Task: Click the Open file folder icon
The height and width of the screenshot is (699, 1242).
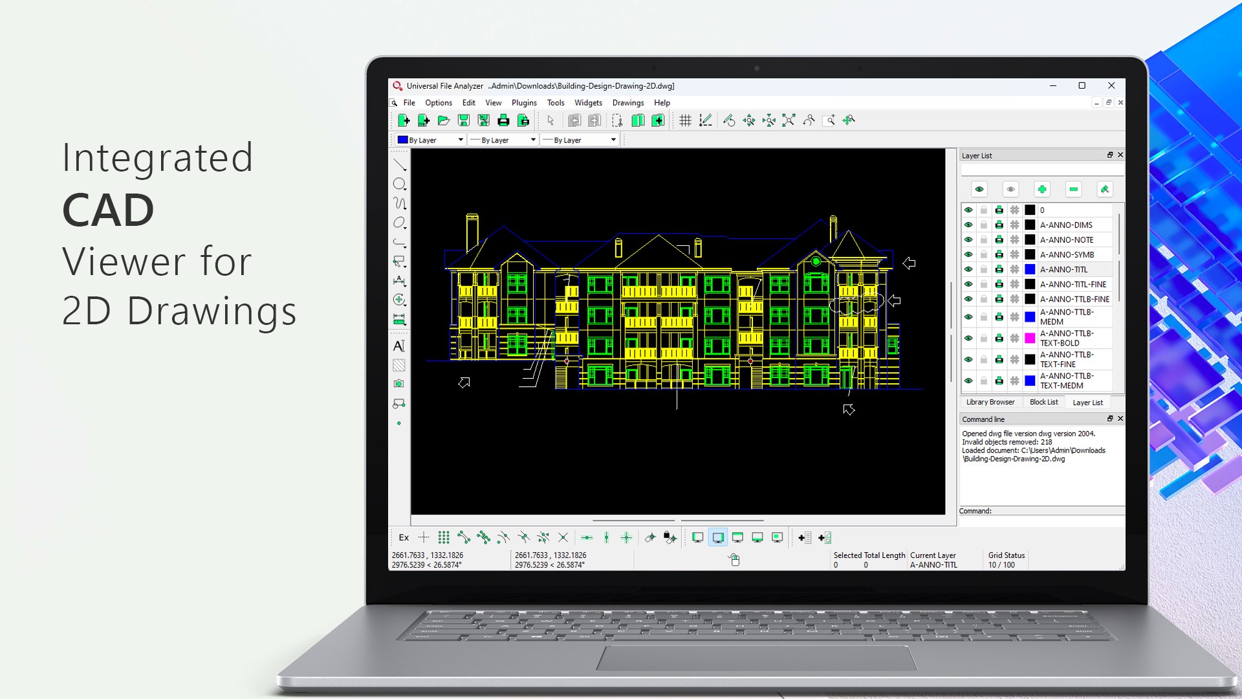Action: click(x=444, y=120)
